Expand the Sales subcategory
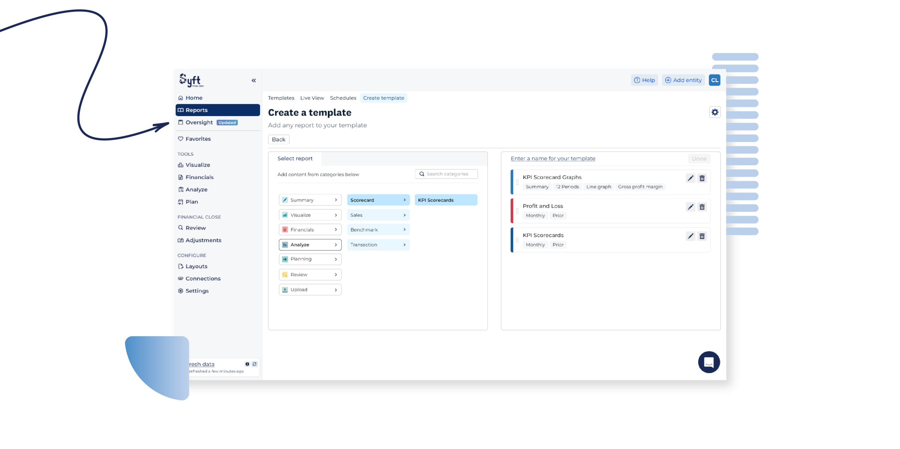Viewport: 900px width, 449px height. [x=378, y=215]
